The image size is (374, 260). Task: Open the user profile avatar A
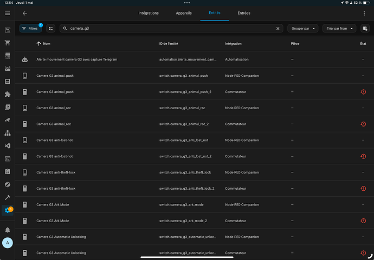coord(8,243)
